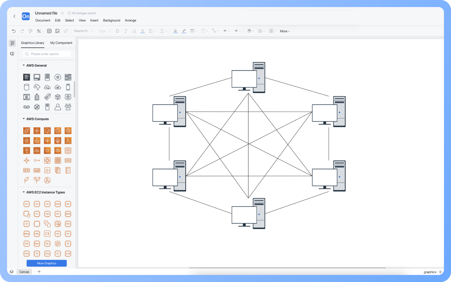This screenshot has height=282, width=451.
Task: Open the magic tools icon in left sidebar
Action: coord(12,54)
